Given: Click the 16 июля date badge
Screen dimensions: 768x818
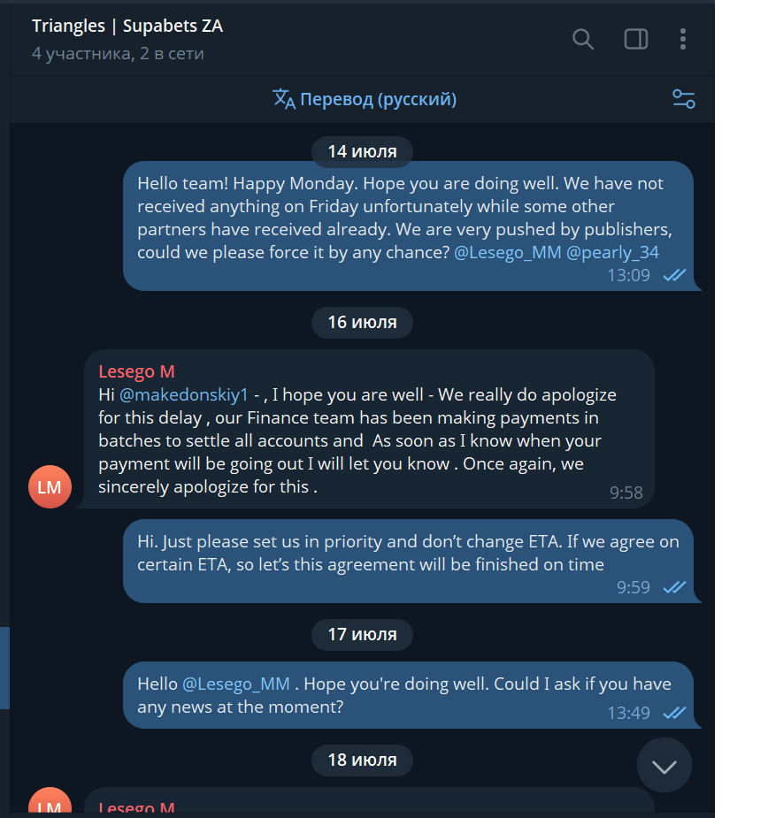Looking at the screenshot, I should point(362,322).
